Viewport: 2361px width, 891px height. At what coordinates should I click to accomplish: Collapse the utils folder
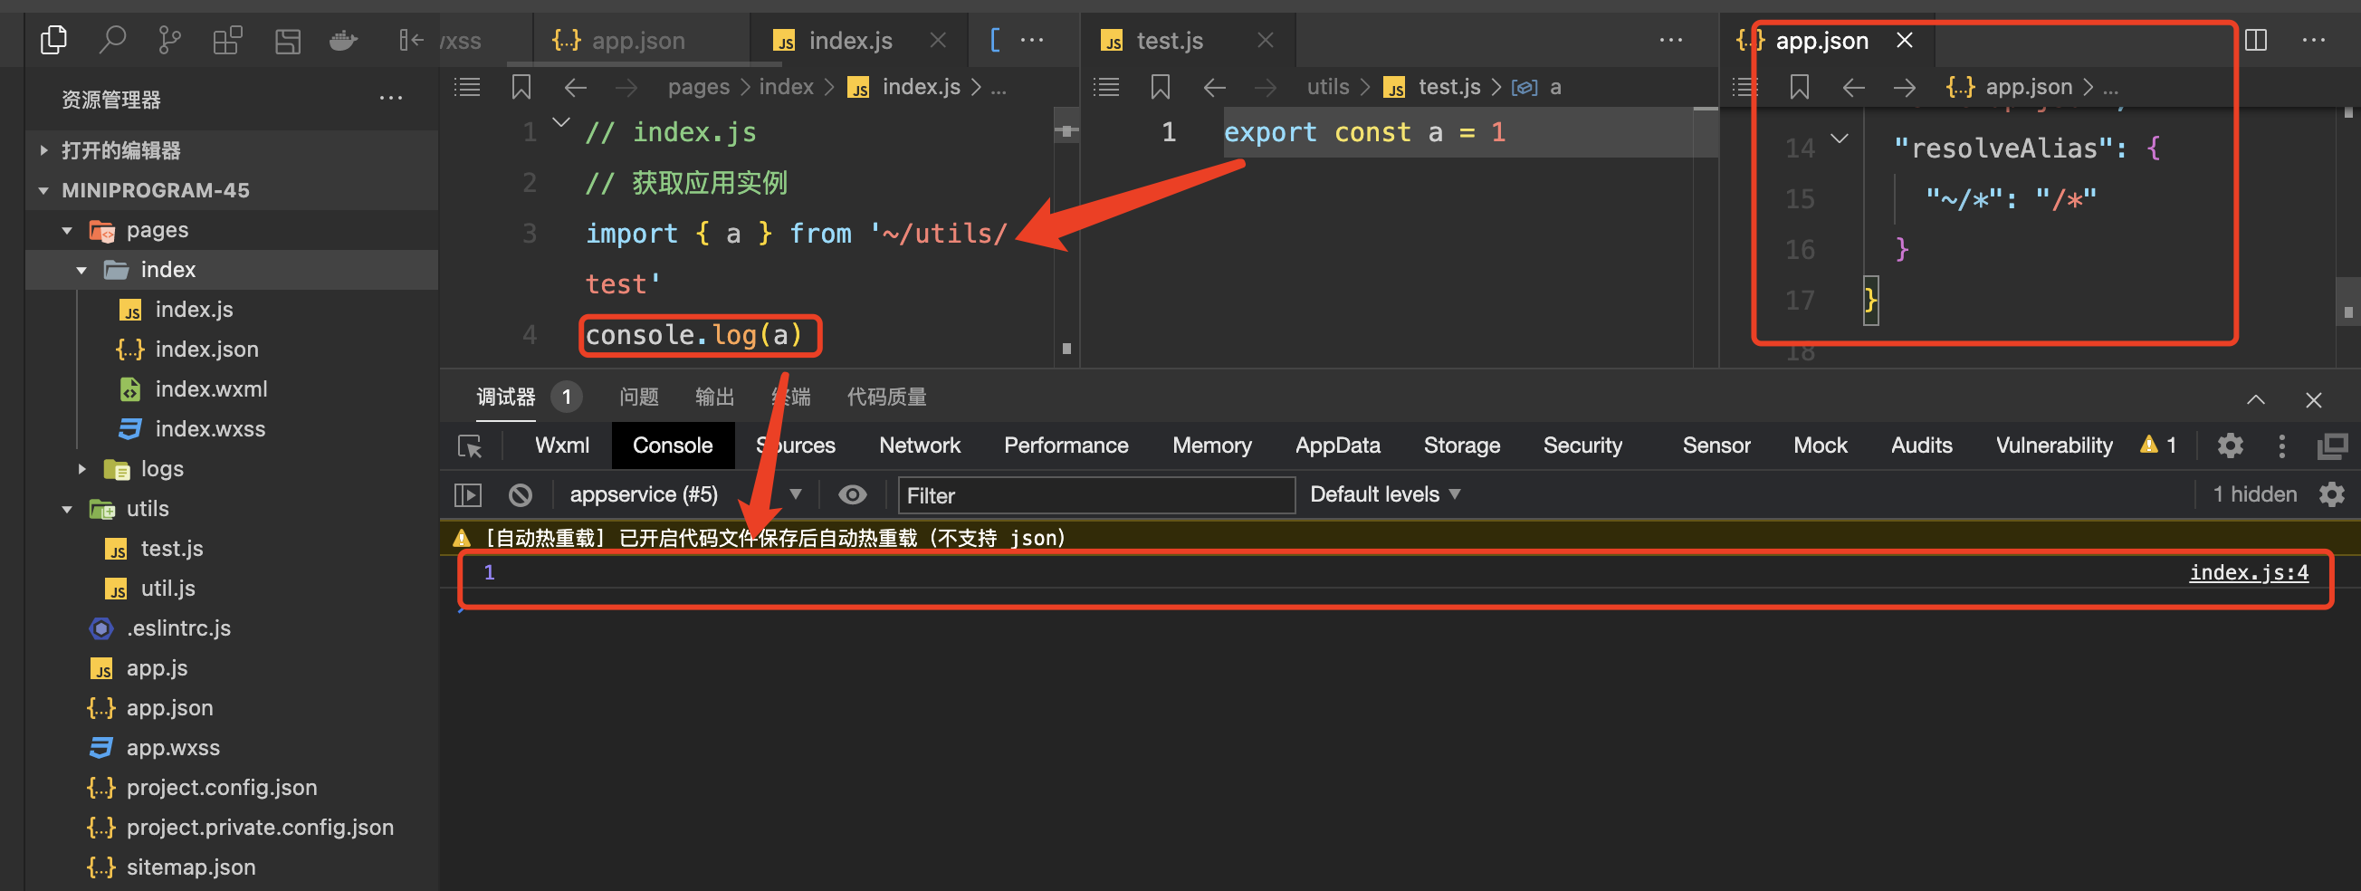point(67,509)
